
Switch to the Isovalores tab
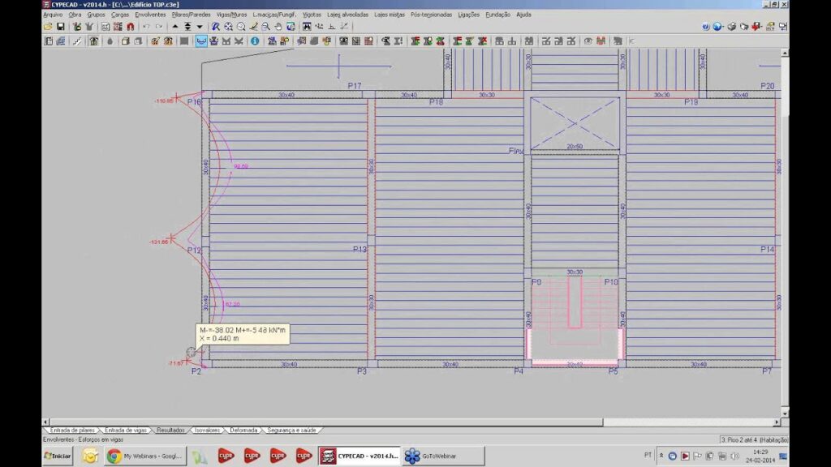tap(207, 431)
